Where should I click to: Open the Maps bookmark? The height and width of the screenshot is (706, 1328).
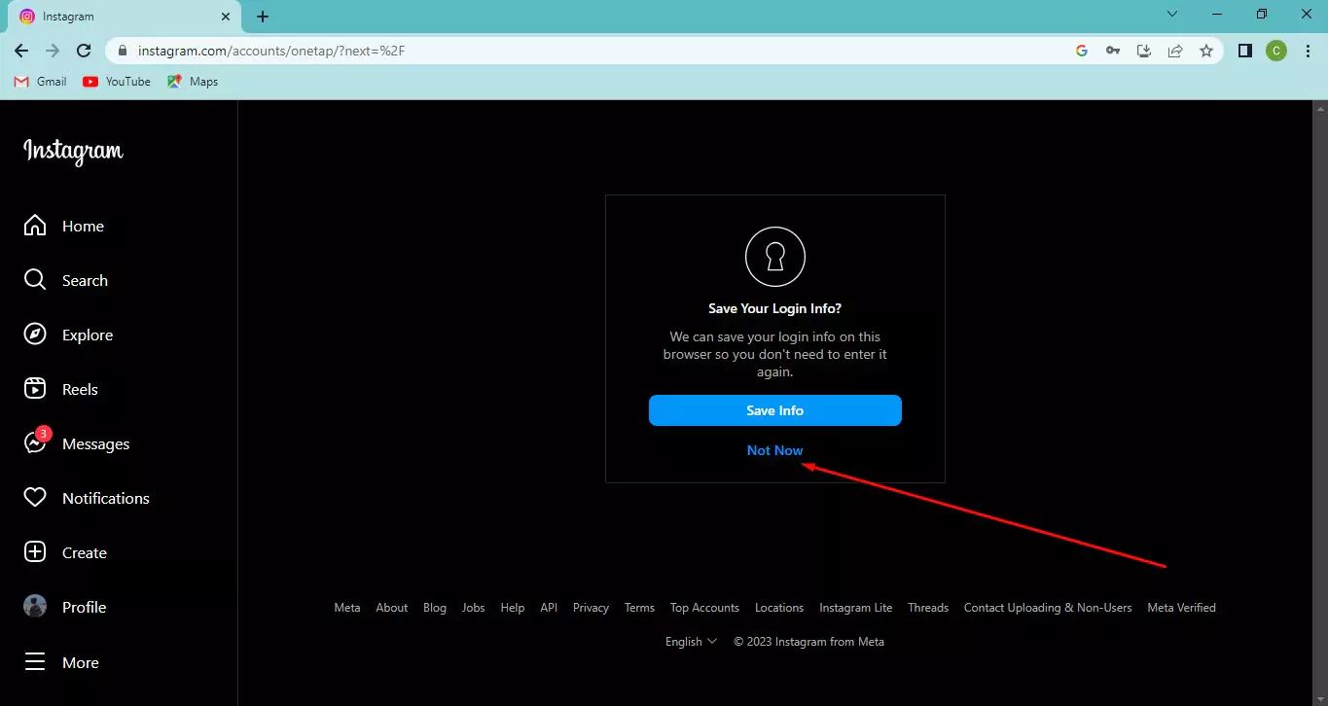[x=193, y=82]
